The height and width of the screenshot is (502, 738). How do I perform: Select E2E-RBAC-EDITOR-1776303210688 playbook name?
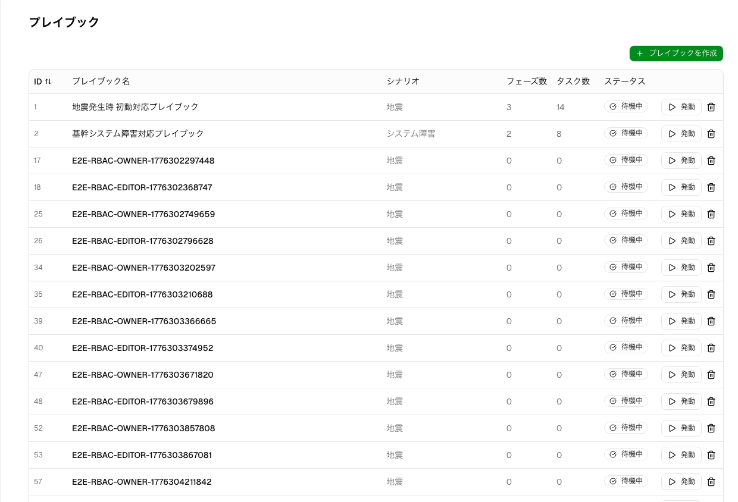point(142,294)
